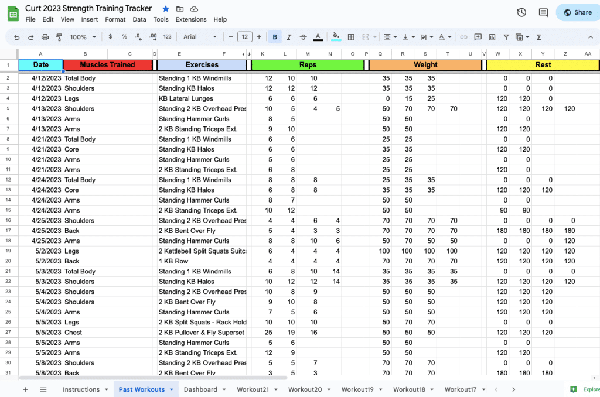Screen dimensions: 600x397
Task: Create a filter with the funnel icon
Action: (x=506, y=37)
